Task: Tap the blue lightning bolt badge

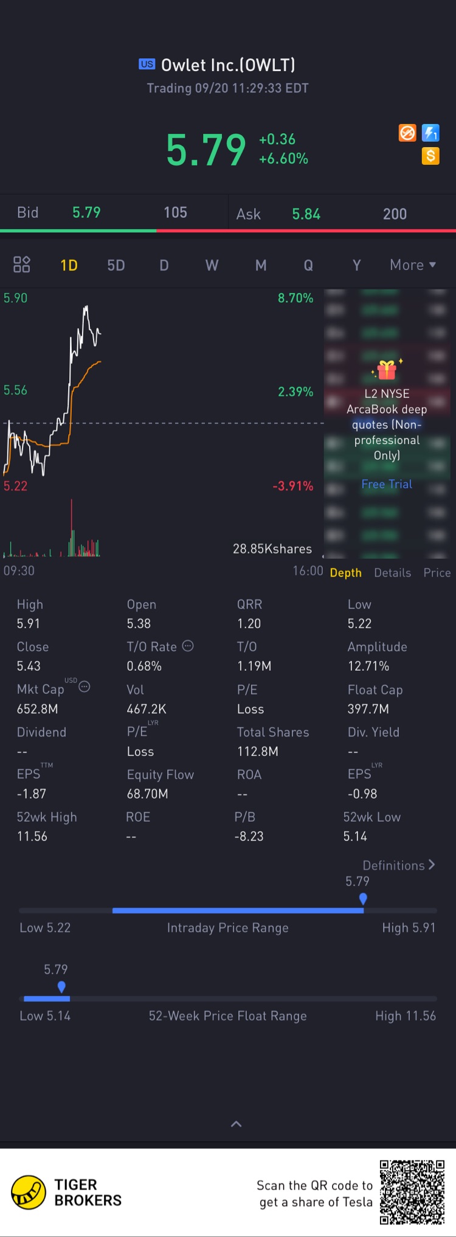Action: (x=430, y=133)
